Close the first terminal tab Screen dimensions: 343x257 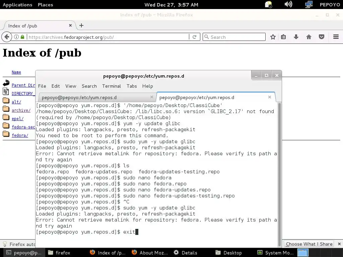tap(152, 97)
